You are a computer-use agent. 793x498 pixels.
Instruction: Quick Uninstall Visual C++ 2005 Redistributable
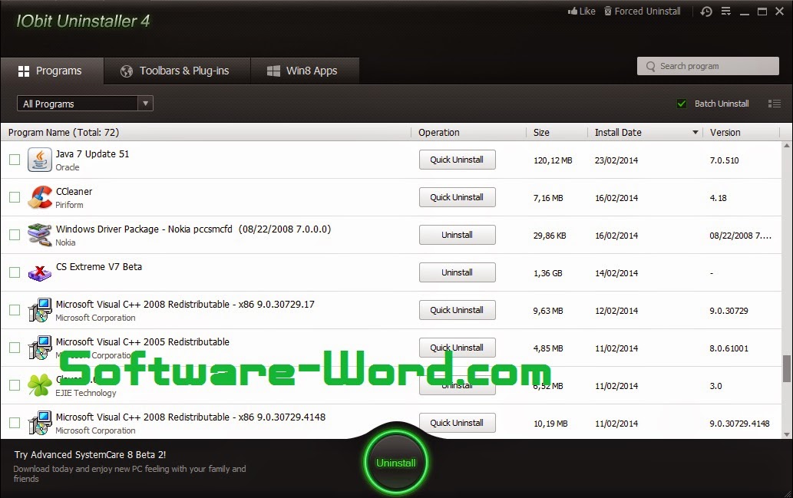[x=458, y=348]
